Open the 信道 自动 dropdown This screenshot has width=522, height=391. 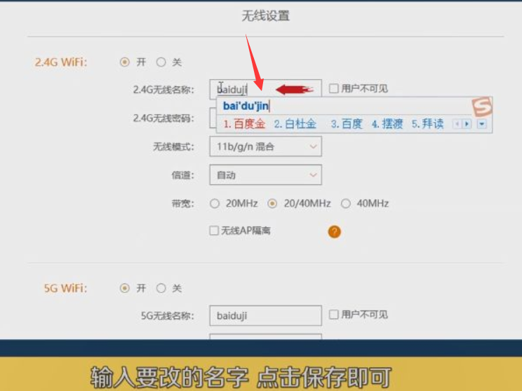coord(266,175)
